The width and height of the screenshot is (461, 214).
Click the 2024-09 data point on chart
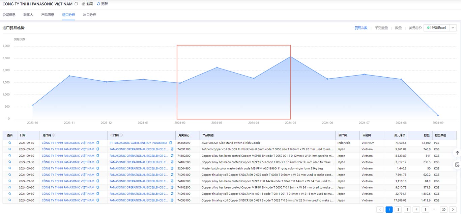point(438,115)
